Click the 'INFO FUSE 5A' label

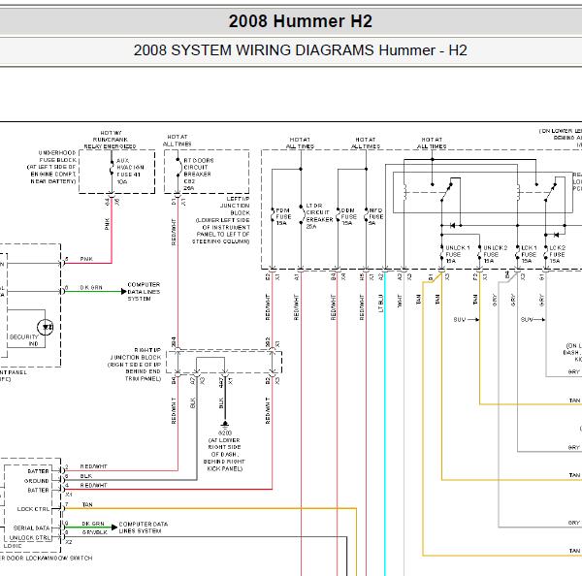pos(375,217)
